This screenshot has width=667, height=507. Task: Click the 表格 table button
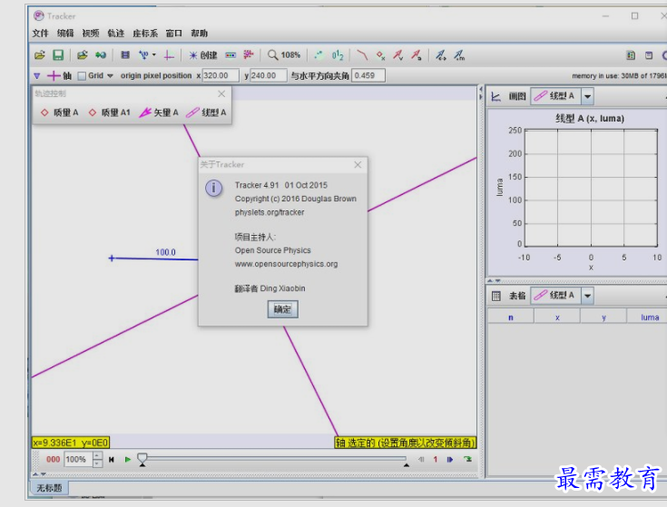[509, 296]
